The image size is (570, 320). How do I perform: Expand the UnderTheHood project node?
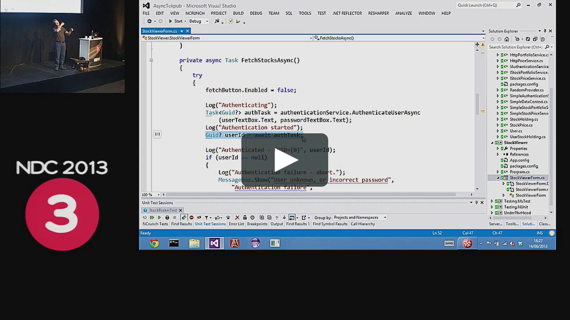tap(492, 213)
